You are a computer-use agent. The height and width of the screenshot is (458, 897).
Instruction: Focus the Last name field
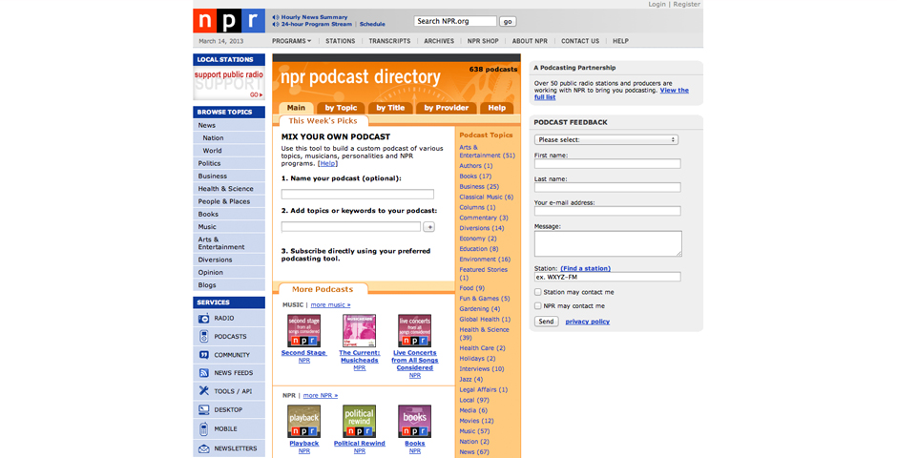point(608,187)
